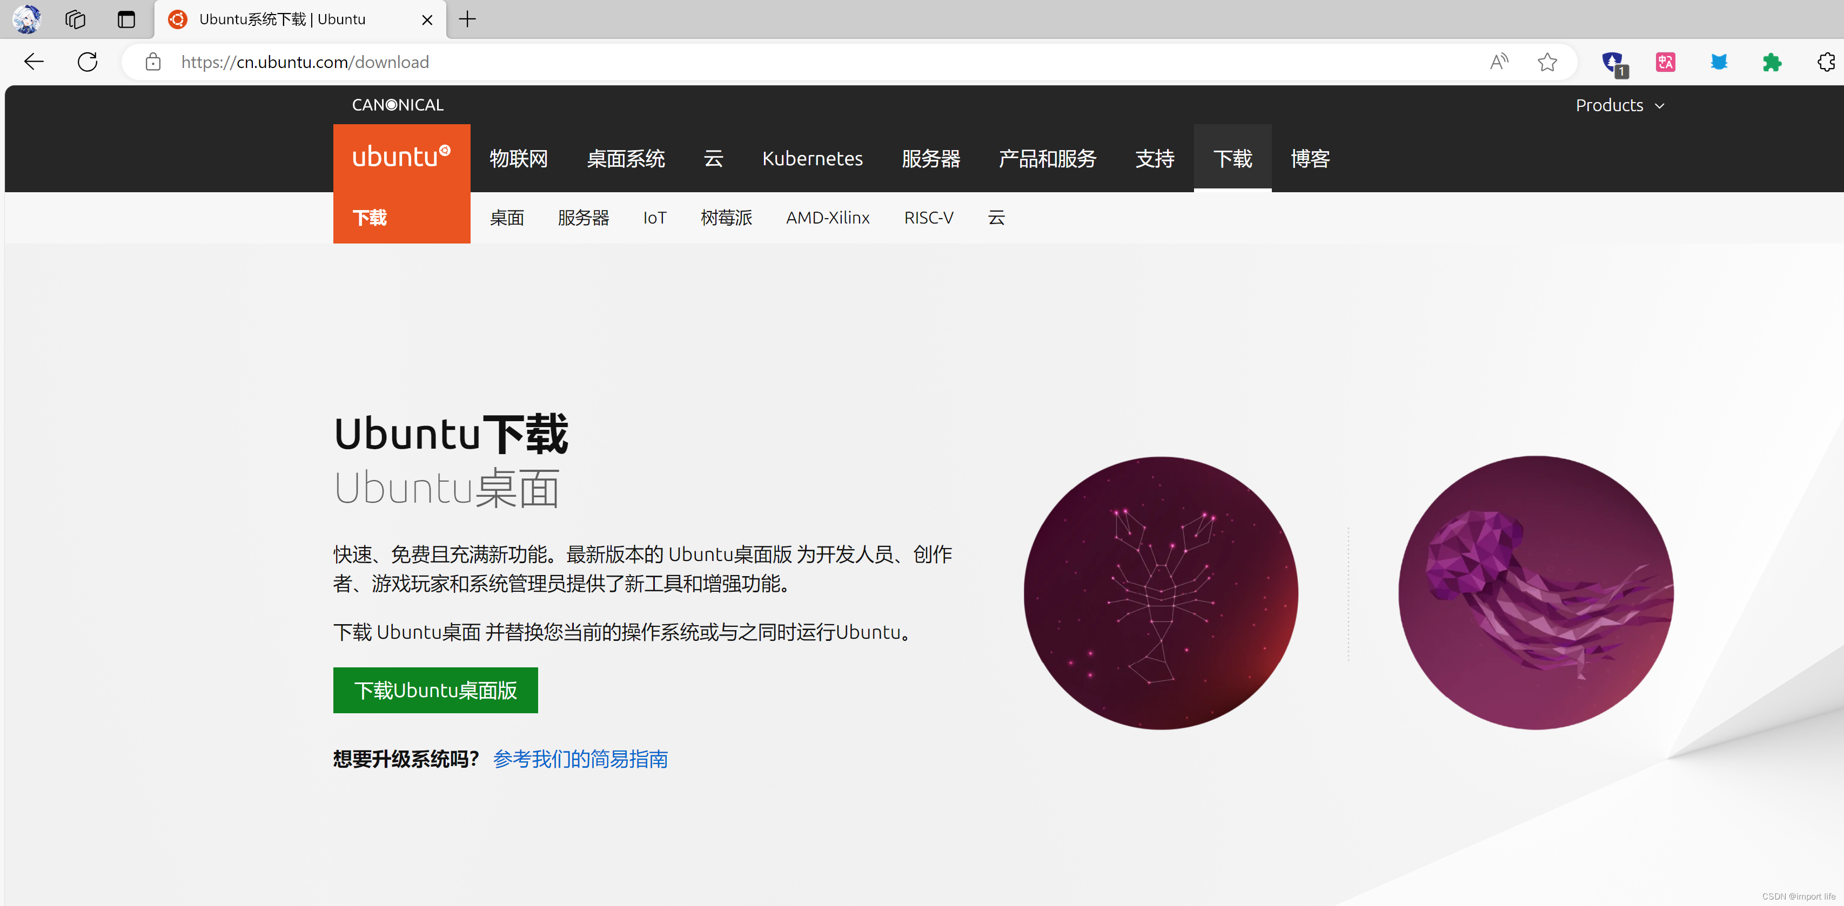Open the 桌面系统 navigation menu
The height and width of the screenshot is (906, 1844).
[x=626, y=159]
